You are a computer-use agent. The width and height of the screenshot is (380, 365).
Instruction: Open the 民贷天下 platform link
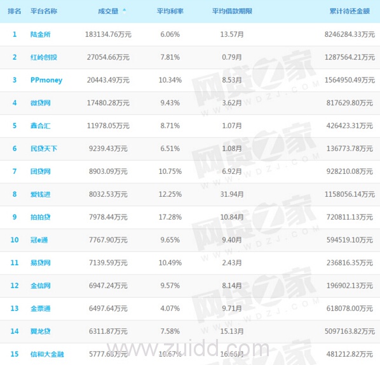pyautogui.click(x=44, y=149)
